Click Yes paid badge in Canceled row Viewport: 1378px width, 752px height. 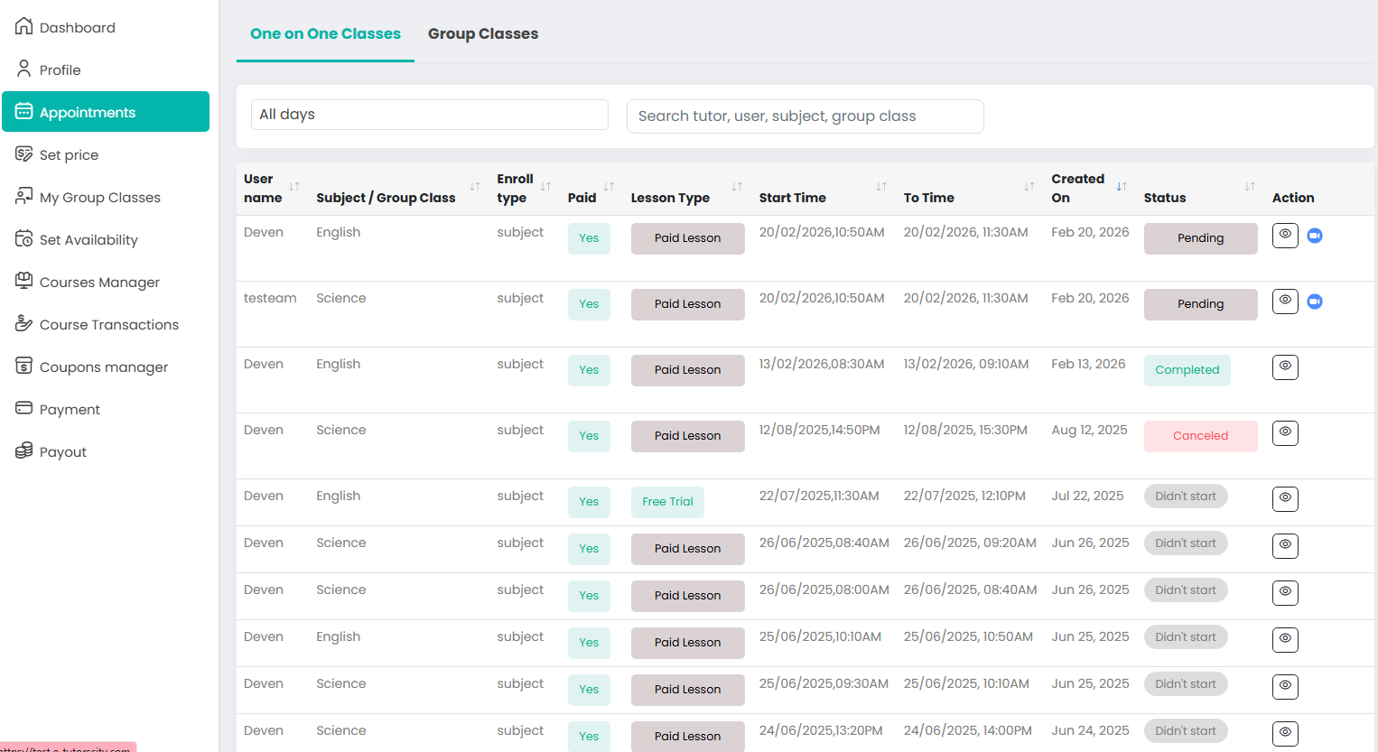coord(589,436)
